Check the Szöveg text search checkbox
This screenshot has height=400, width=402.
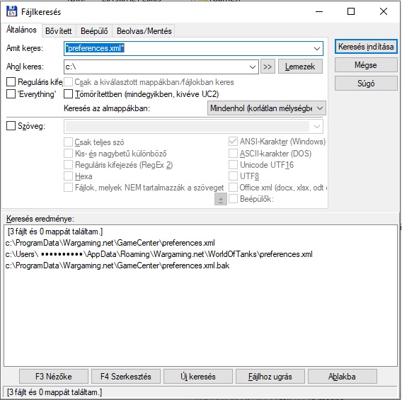tap(11, 126)
